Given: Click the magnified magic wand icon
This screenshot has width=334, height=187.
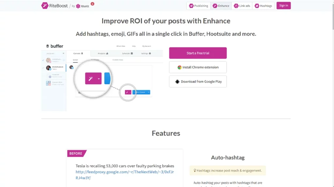Looking at the screenshot, I should tap(91, 79).
